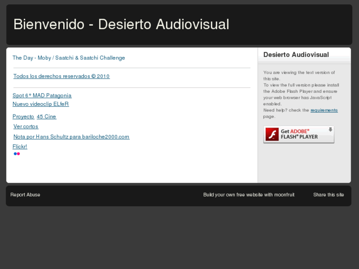This screenshot has height=269, width=359.
Task: Follow the Flickr! text link
Action: 20,147
